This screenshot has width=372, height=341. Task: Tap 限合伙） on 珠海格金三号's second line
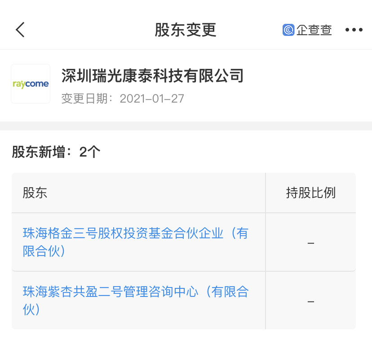(x=45, y=251)
